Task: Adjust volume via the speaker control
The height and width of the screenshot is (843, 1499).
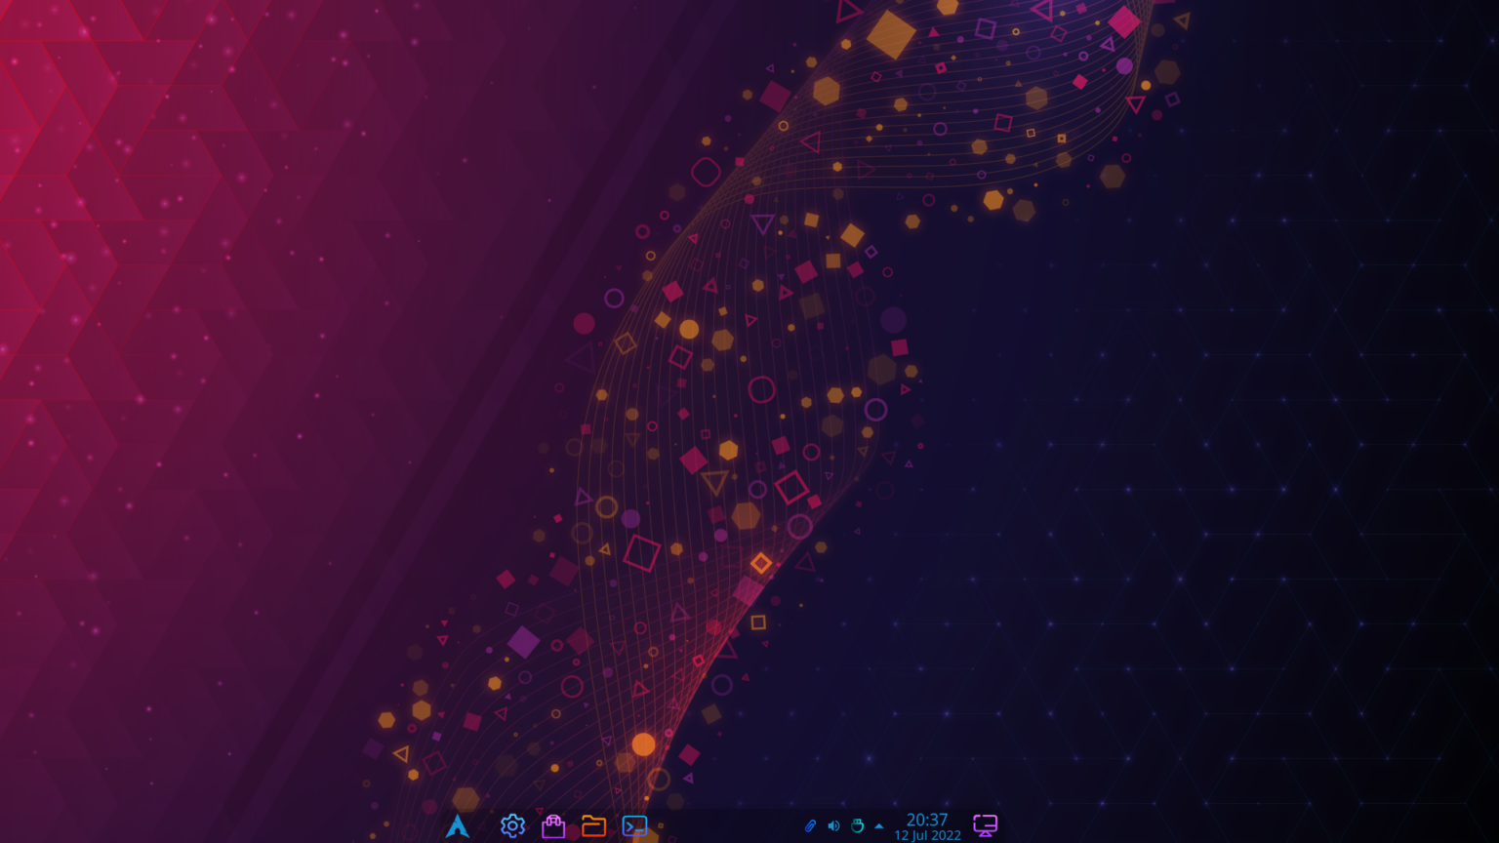Action: tap(833, 825)
